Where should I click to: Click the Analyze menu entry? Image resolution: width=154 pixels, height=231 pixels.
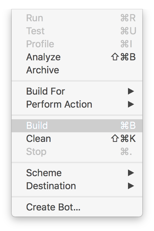point(77,57)
